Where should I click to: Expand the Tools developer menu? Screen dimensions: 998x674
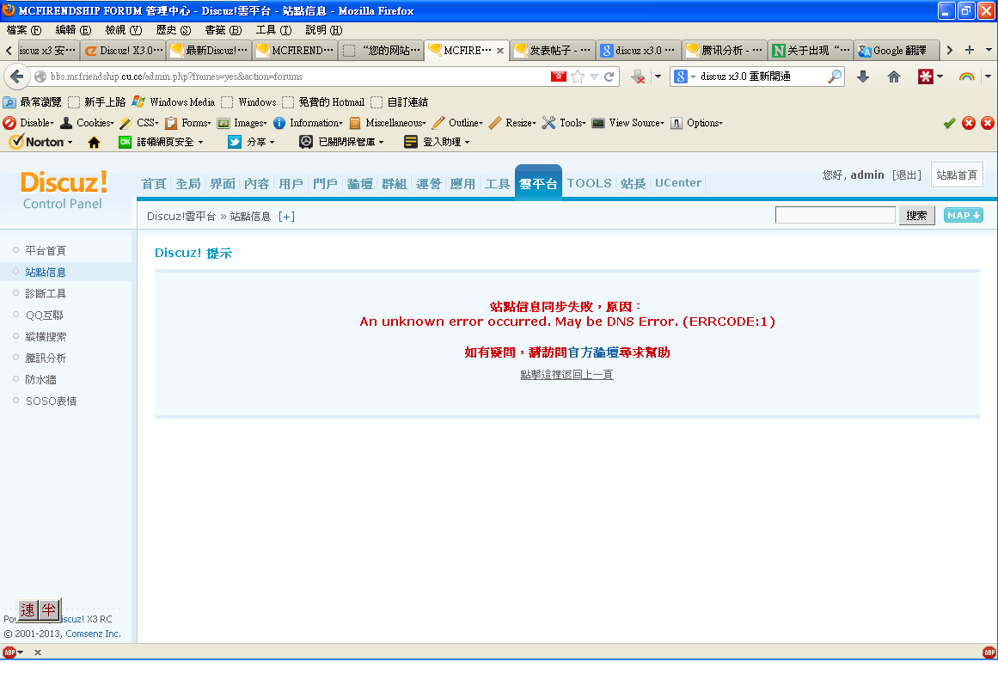565,123
